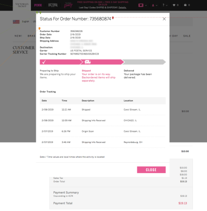Switch to the PINK brand tab
The height and width of the screenshot is (211, 207).
tap(38, 5)
